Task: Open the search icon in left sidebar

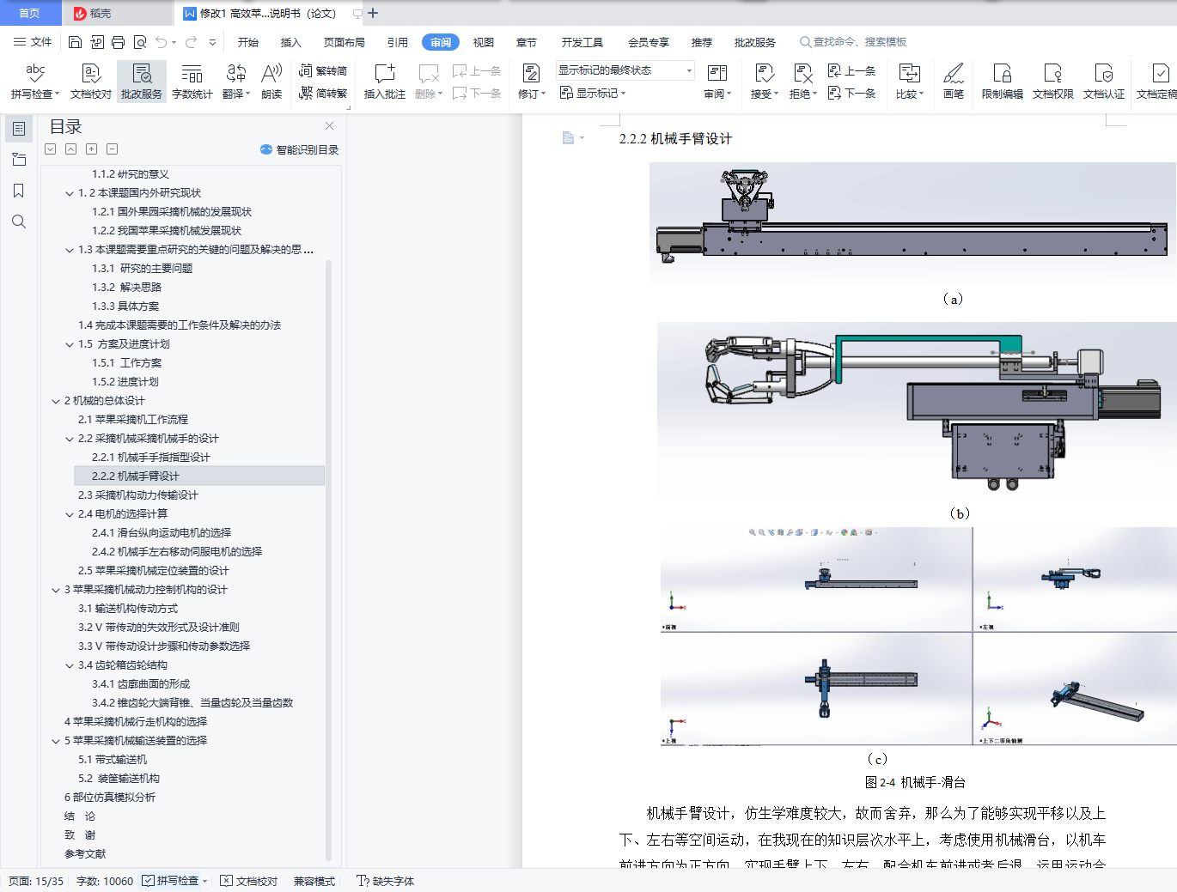Action: tap(18, 222)
